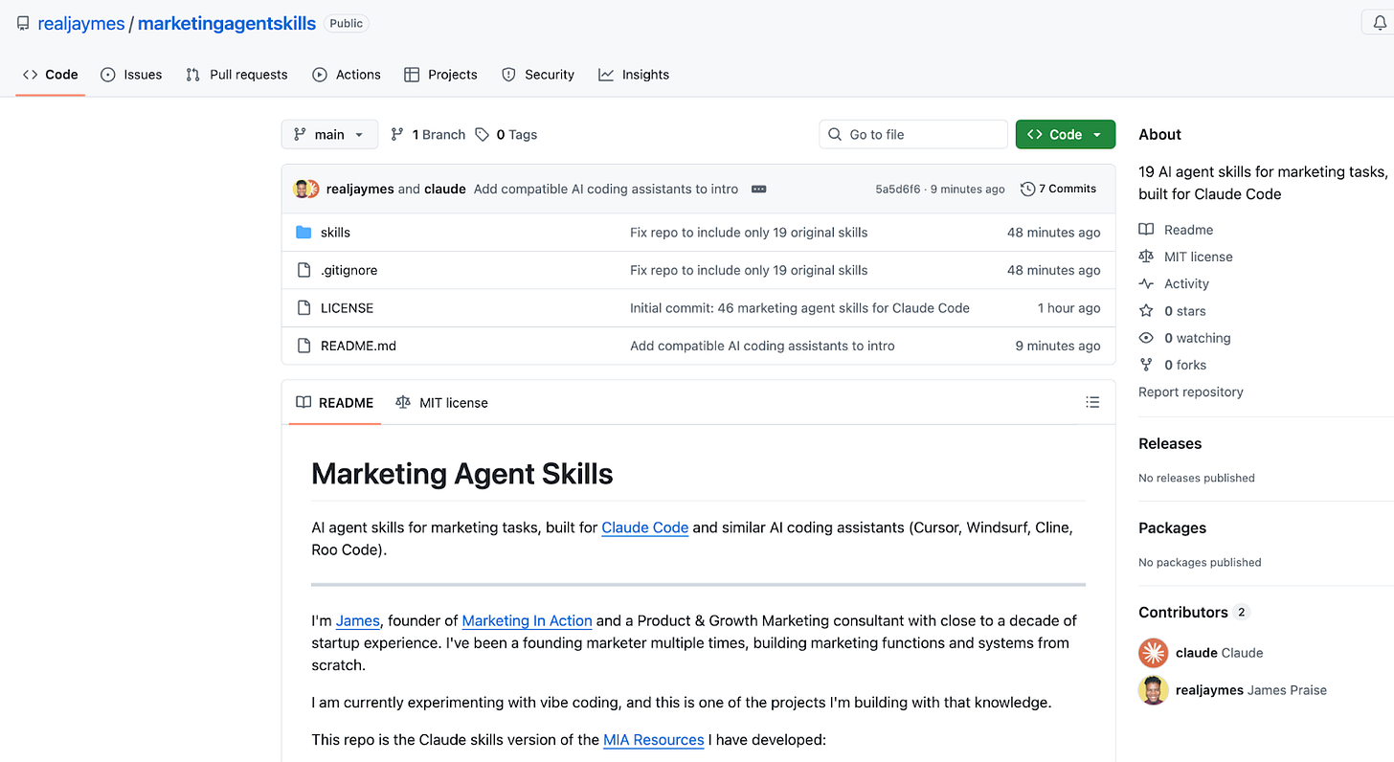
Task: Select the MIT license tab in file viewer
Action: tap(442, 403)
